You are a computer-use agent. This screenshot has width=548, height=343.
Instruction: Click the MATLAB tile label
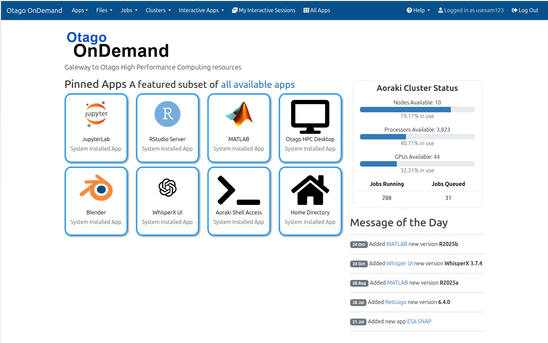[239, 139]
